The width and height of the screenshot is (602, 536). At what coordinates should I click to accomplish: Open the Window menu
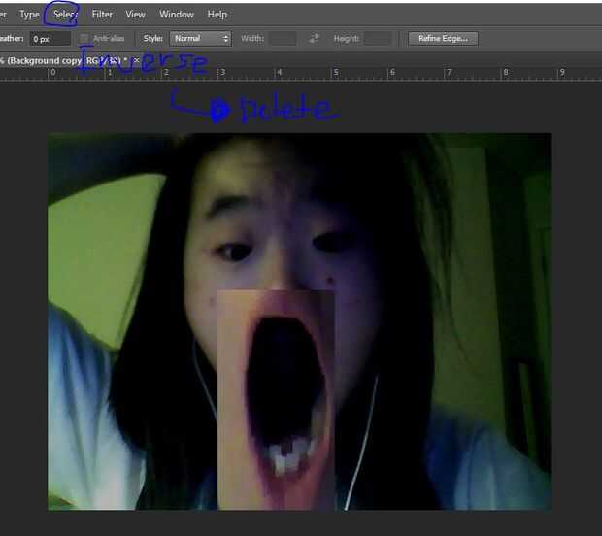coord(176,15)
